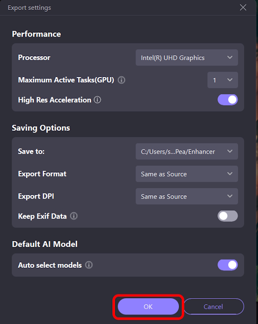Disable the Auto select models switch
This screenshot has width=258, height=324.
coord(228,265)
